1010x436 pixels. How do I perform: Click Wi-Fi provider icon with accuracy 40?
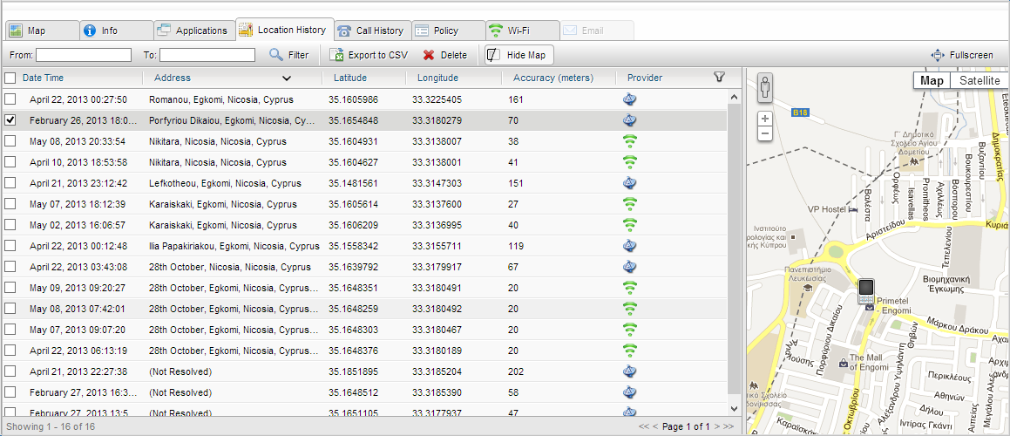[629, 225]
